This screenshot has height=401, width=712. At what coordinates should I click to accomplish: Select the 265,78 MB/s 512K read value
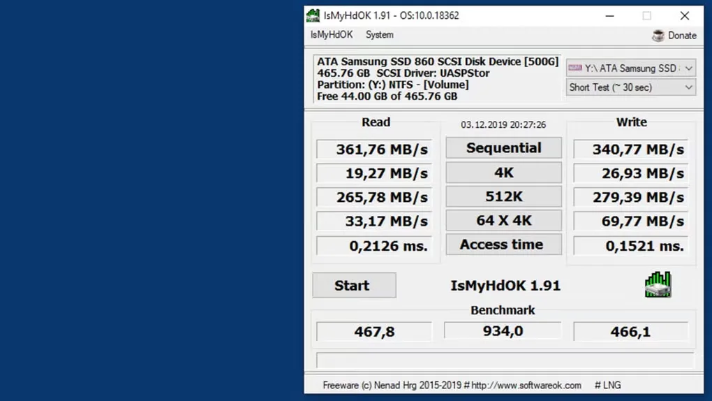point(374,197)
